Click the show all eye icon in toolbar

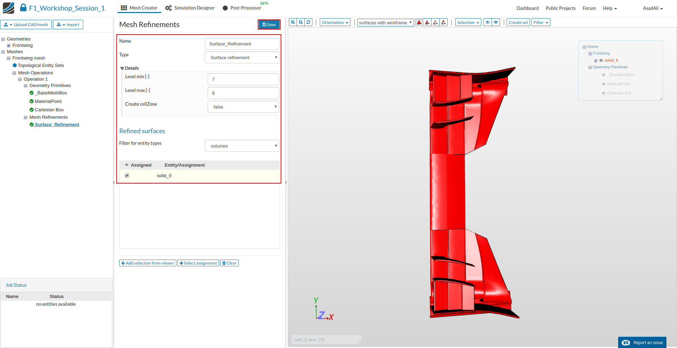(x=496, y=22)
